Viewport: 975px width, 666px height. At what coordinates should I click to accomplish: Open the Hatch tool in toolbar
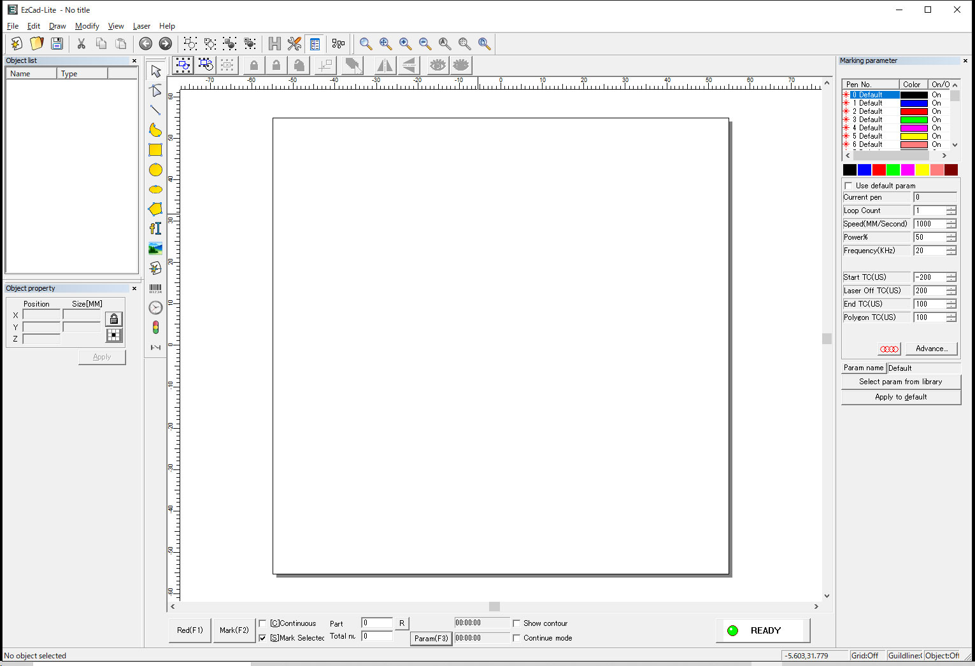(274, 43)
